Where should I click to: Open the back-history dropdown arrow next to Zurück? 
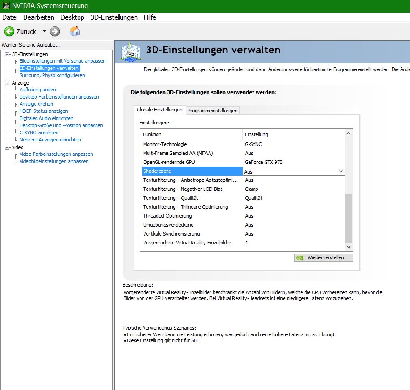click(44, 32)
